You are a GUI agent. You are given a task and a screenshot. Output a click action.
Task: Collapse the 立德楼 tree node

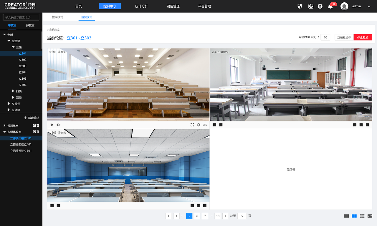(x=9, y=41)
